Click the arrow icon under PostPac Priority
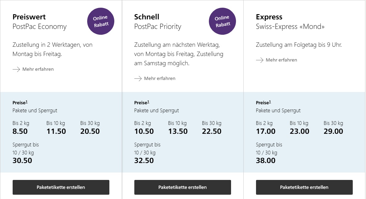 point(138,78)
